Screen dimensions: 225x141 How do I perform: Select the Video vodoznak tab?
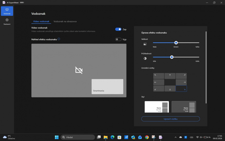click(41, 21)
